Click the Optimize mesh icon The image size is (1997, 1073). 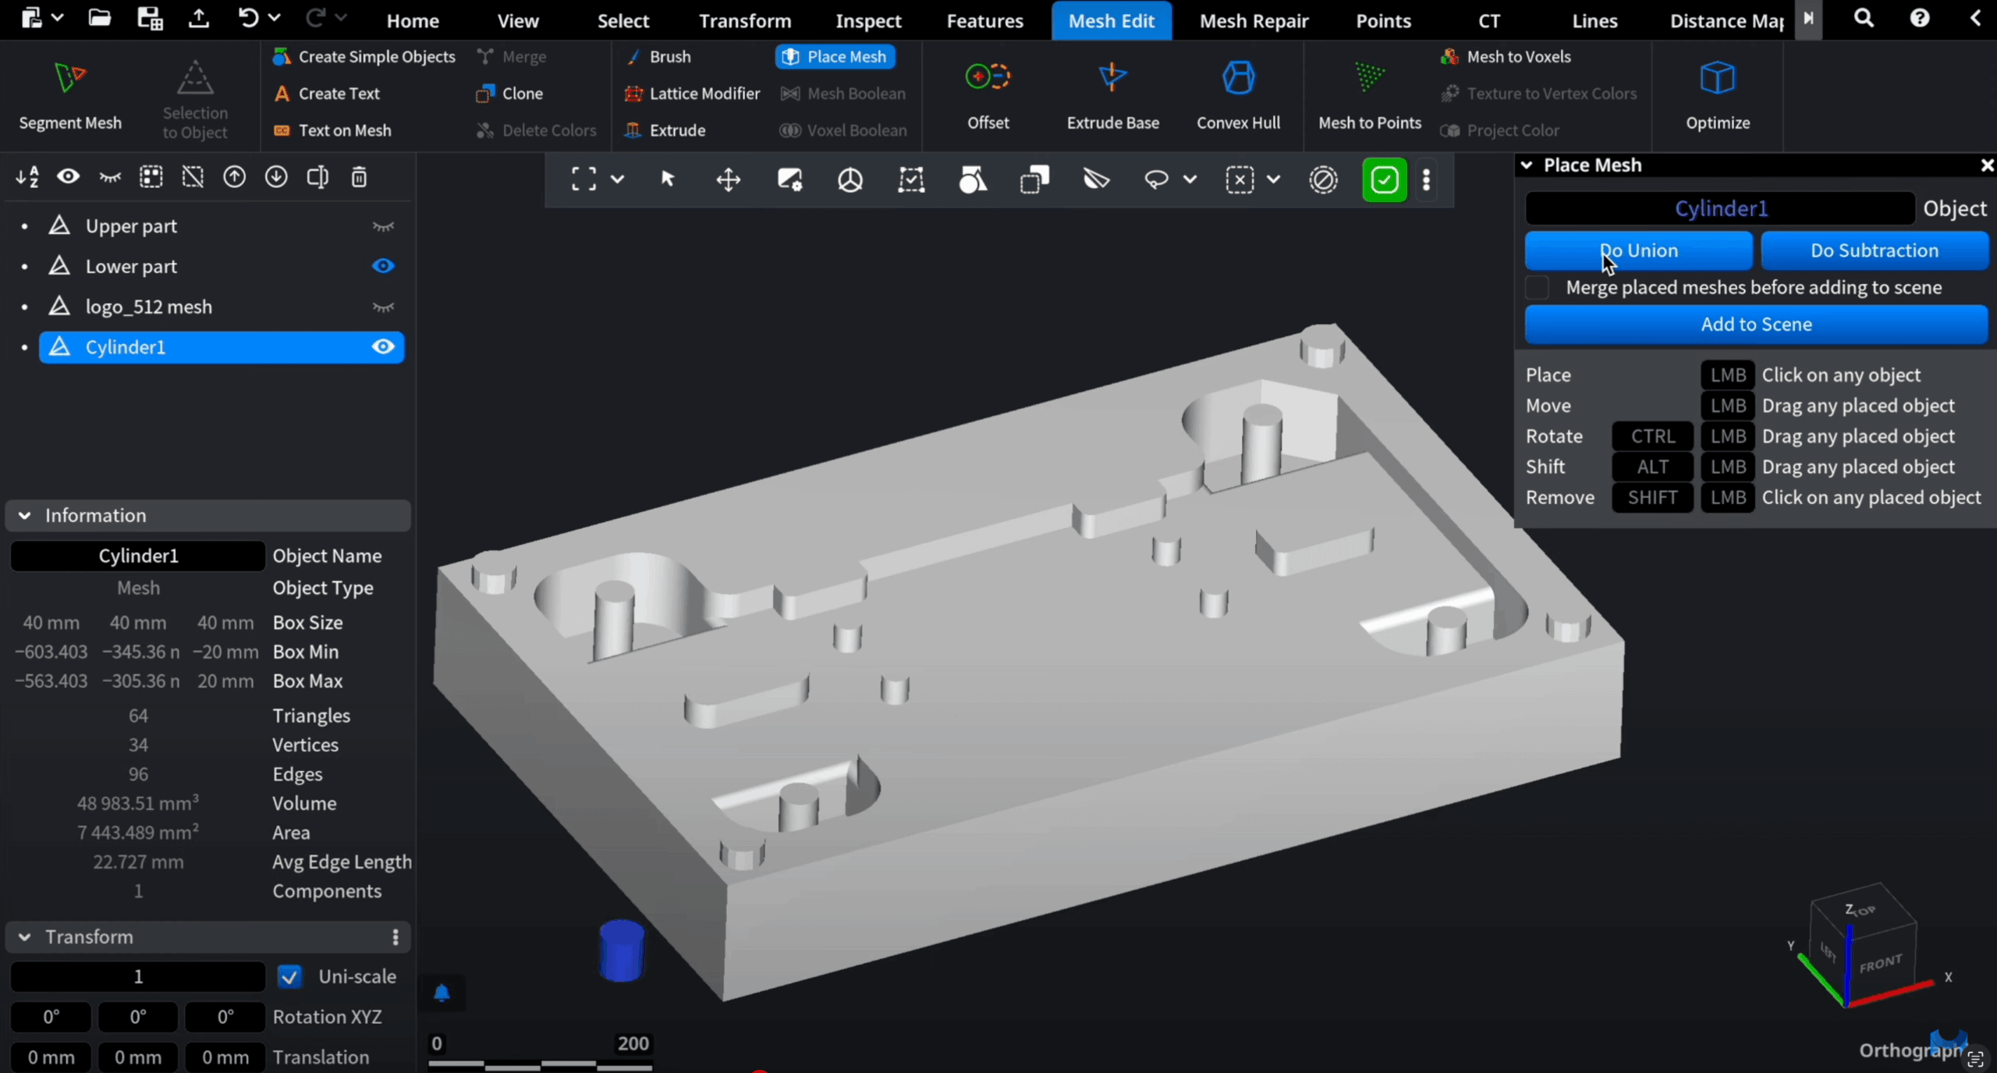pos(1717,78)
